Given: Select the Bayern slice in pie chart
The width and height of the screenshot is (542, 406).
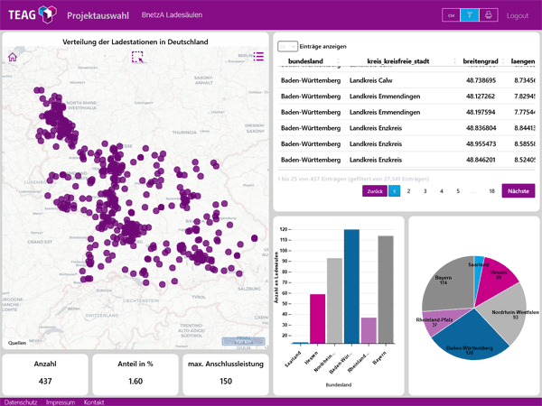Looking at the screenshot, I should [446, 285].
